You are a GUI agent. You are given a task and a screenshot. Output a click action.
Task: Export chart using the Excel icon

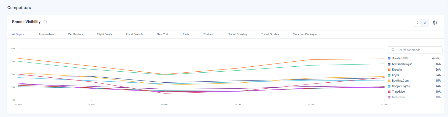(435, 23)
